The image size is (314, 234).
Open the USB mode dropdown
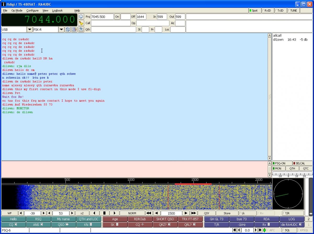click(x=30, y=30)
